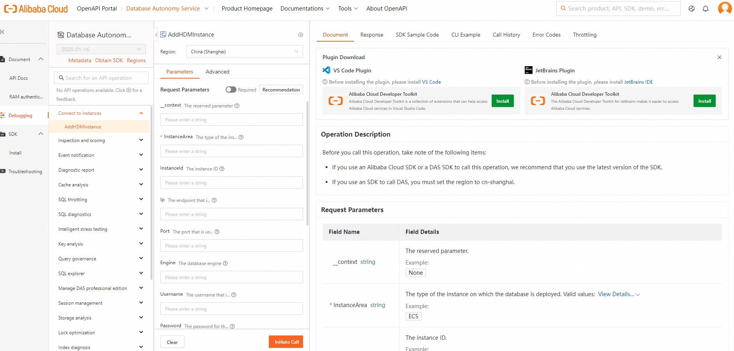Image resolution: width=734 pixels, height=351 pixels.
Task: Click help icon next to __context parameter
Action: [x=237, y=106]
